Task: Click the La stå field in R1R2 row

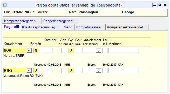Action: tap(105, 71)
